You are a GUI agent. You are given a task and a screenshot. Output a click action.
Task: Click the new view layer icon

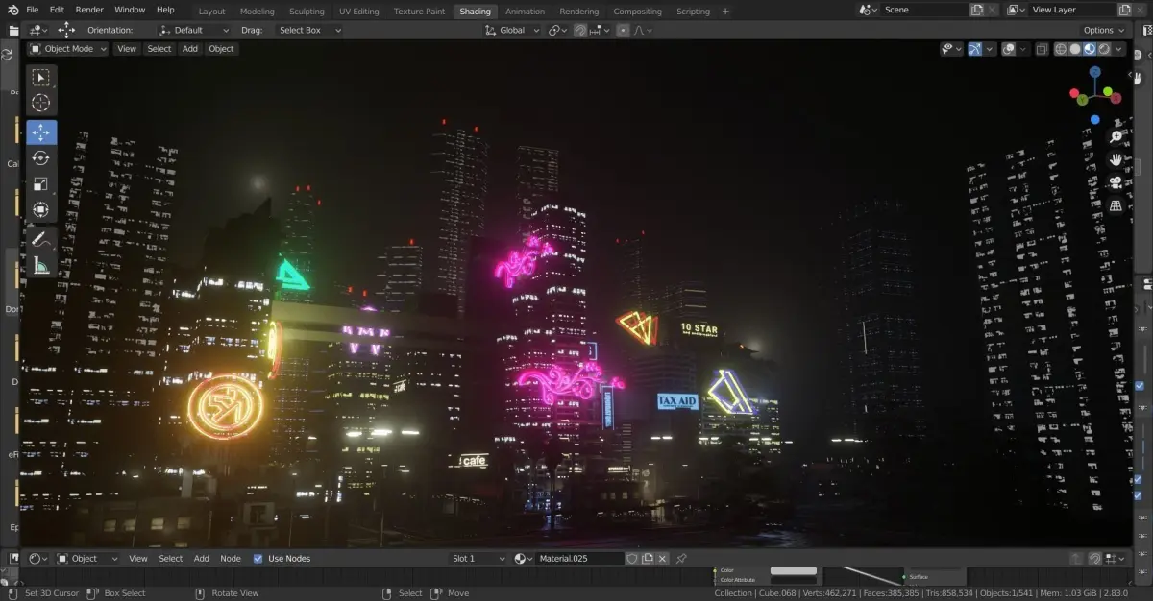click(x=1123, y=10)
